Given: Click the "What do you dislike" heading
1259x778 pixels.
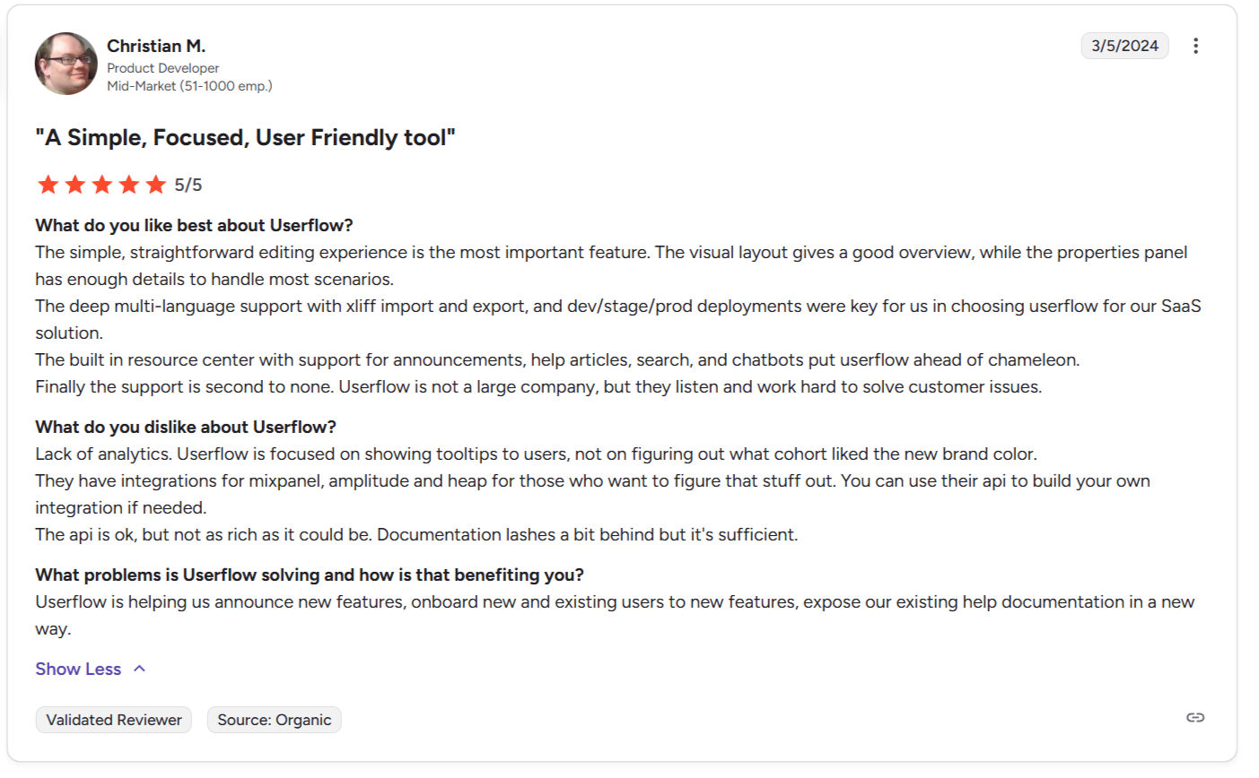Looking at the screenshot, I should point(186,427).
